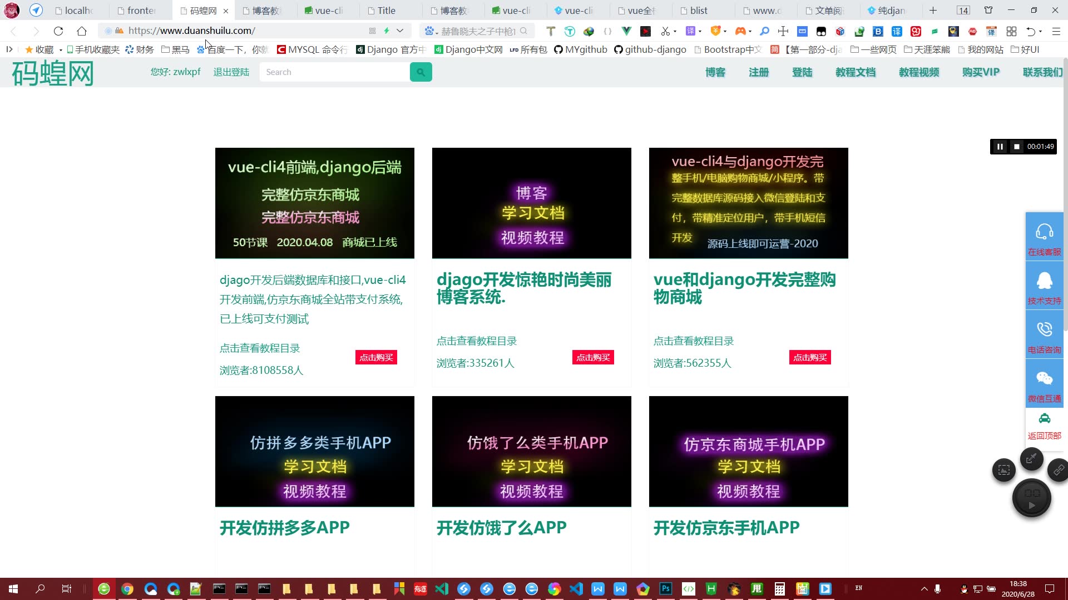Click 点击查看教程目录 for shopping mall course

point(693,341)
